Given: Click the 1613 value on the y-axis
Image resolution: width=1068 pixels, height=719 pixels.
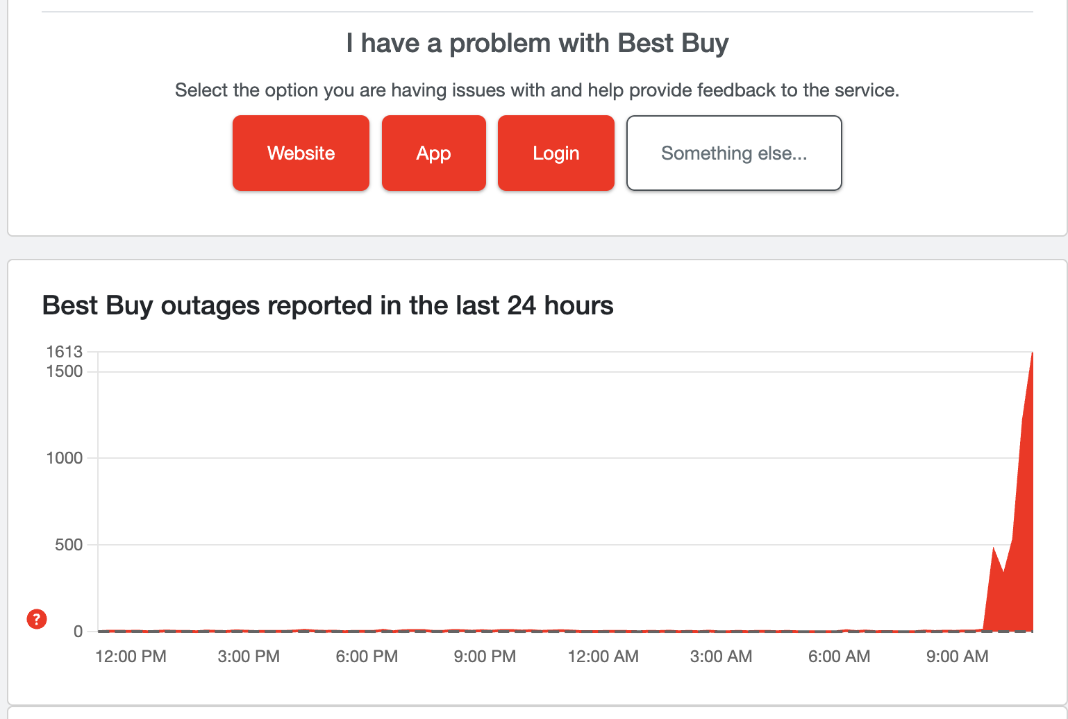Looking at the screenshot, I should click(65, 351).
